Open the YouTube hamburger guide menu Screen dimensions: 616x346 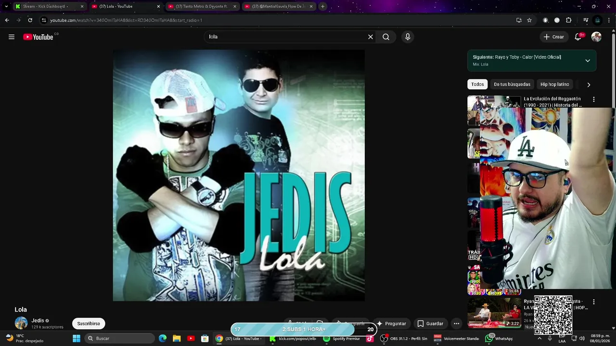(x=12, y=37)
